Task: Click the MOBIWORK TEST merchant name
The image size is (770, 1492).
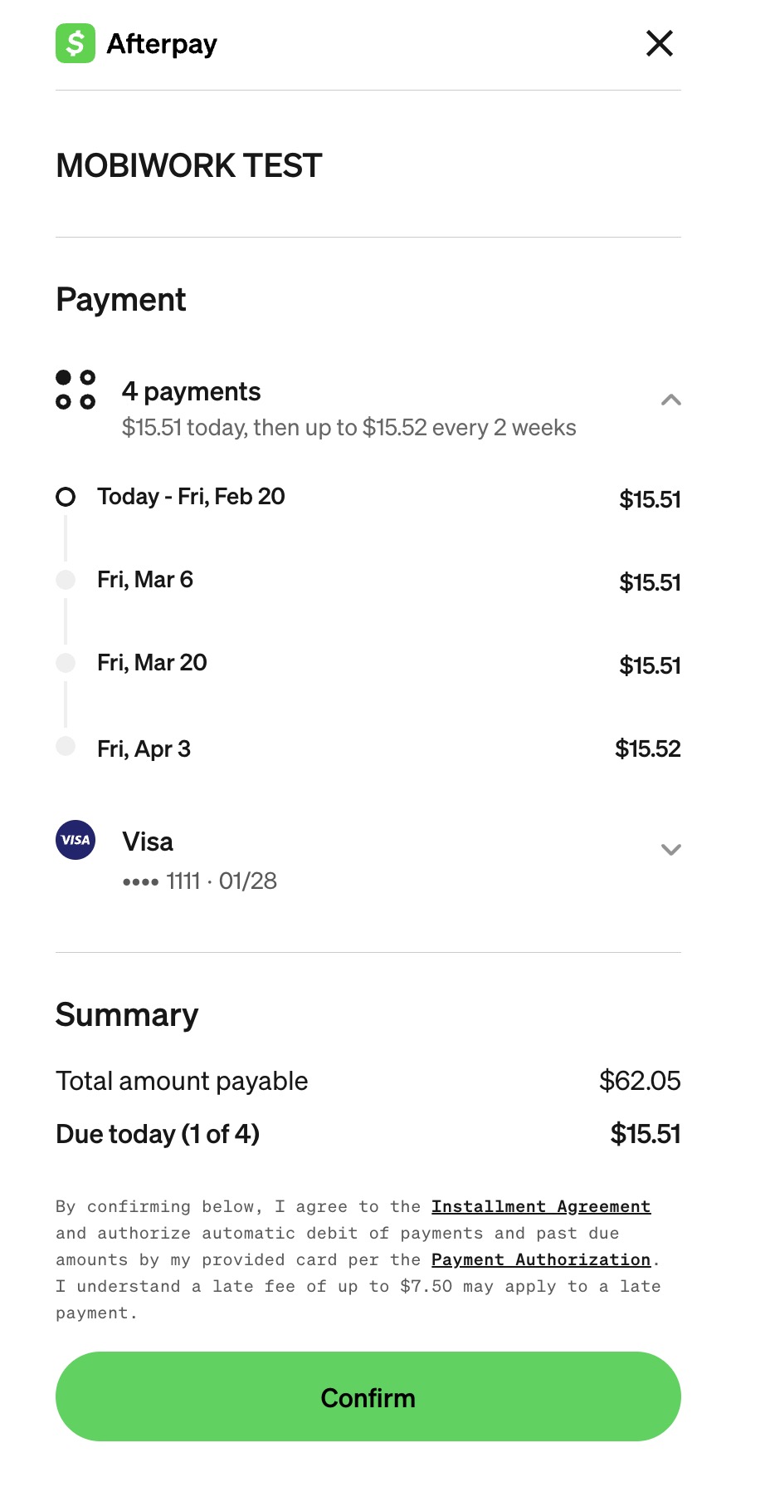Action: point(188,165)
